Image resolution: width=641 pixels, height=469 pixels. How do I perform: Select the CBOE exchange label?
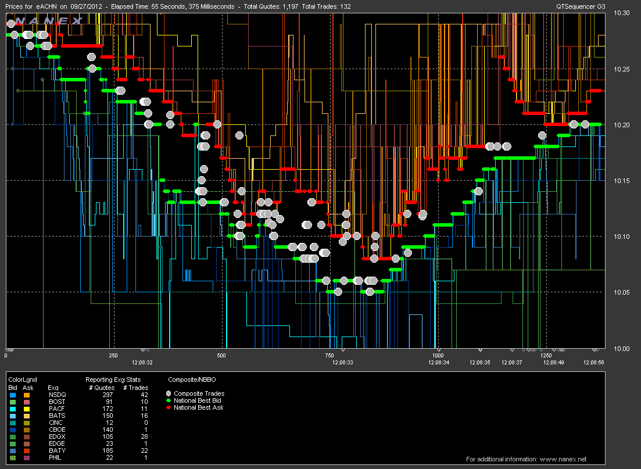57,429
